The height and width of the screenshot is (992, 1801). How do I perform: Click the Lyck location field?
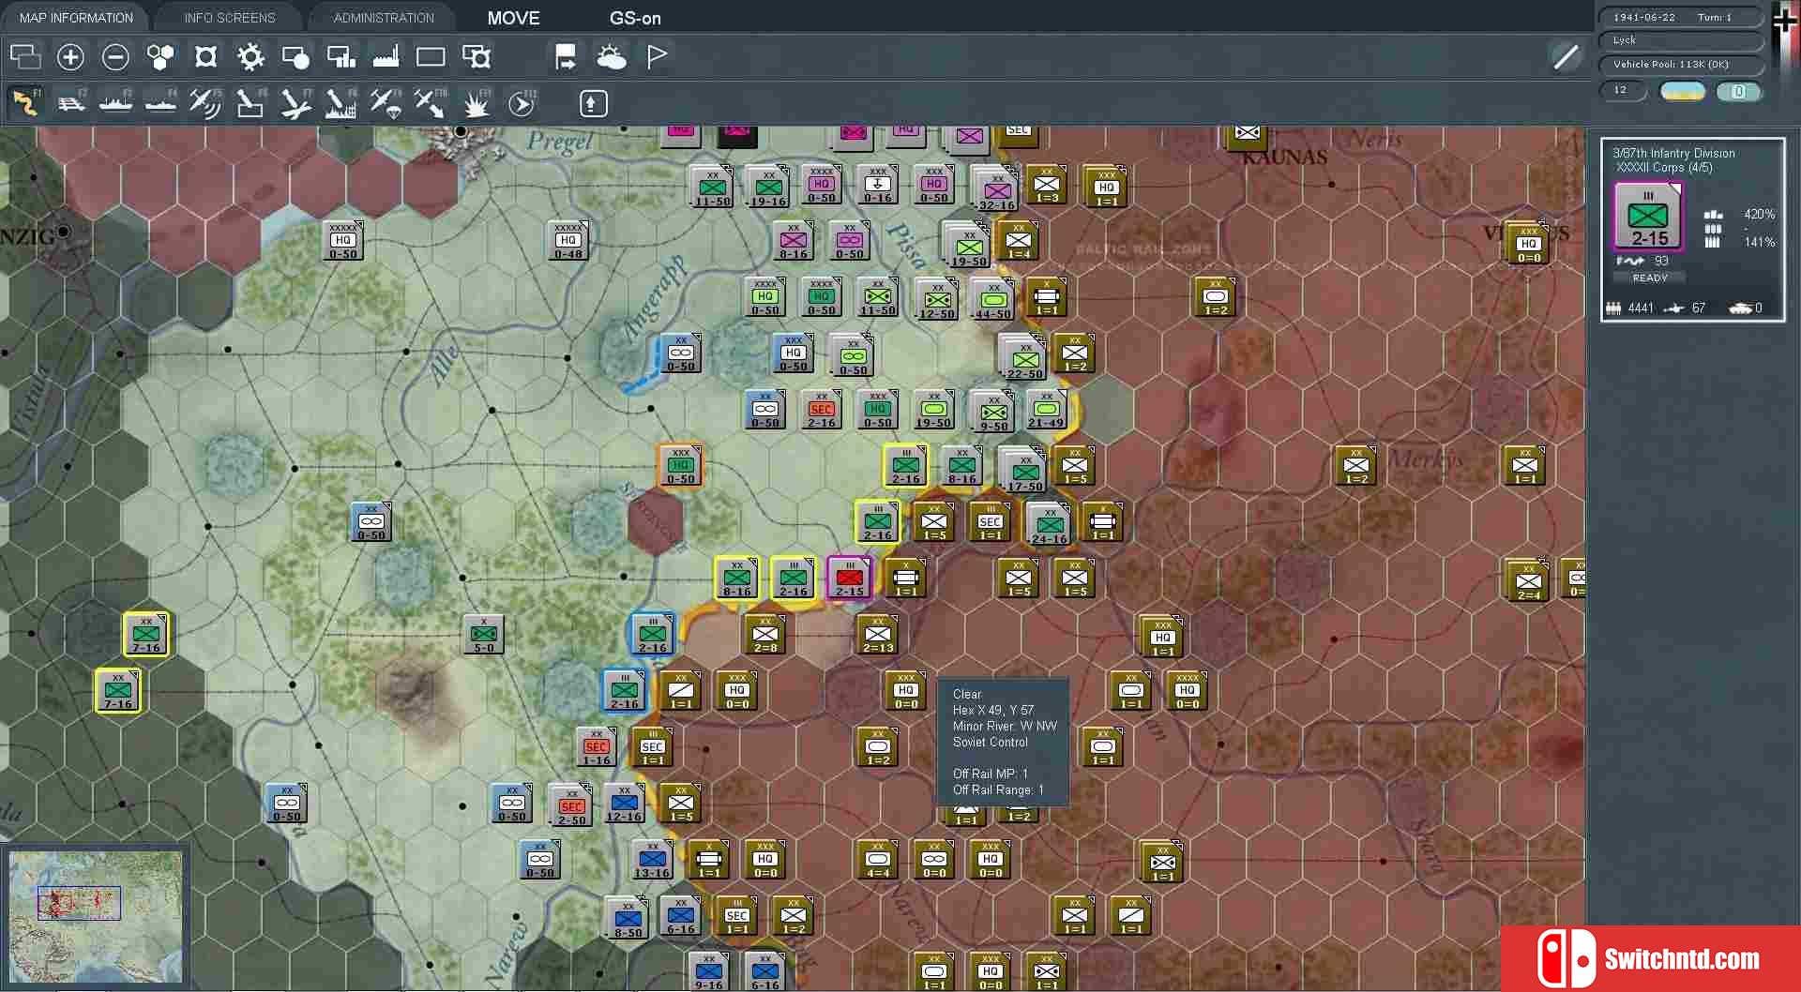[x=1680, y=40]
